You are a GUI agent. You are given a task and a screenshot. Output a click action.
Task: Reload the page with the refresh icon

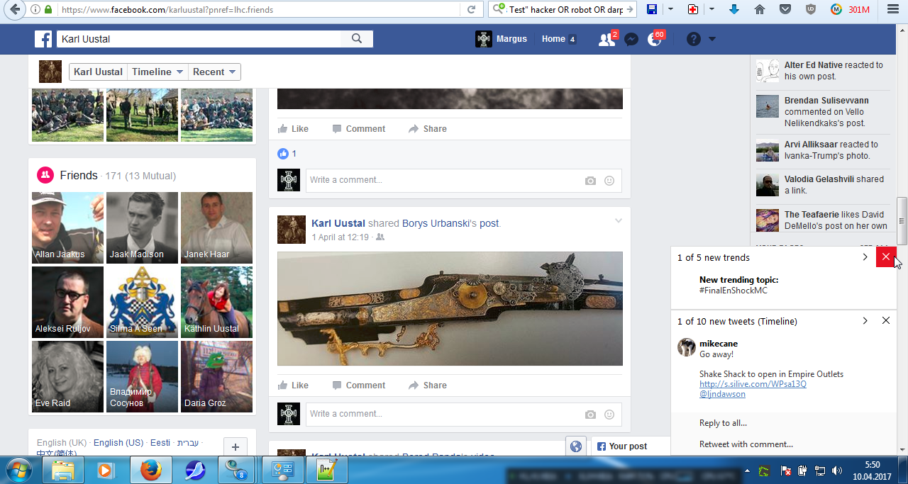(471, 10)
